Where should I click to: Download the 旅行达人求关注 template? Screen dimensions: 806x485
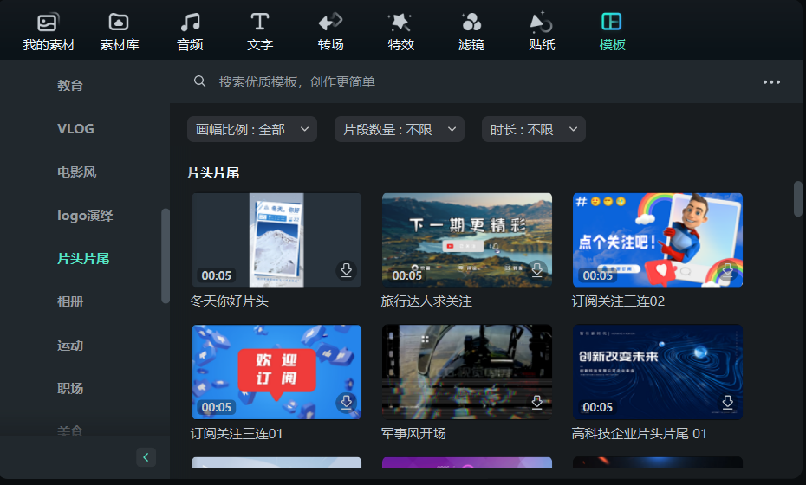pos(537,270)
